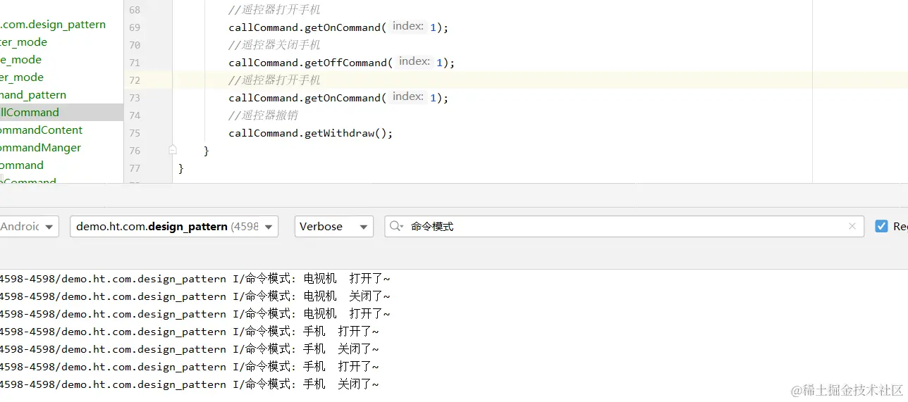Open the Android device dropdown

(x=28, y=227)
